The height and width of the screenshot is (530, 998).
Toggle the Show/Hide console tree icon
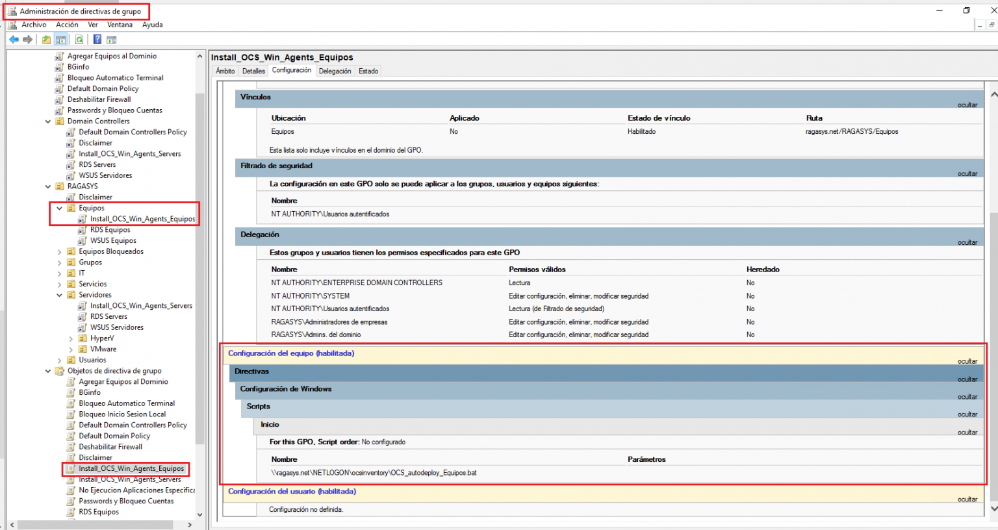(x=60, y=39)
